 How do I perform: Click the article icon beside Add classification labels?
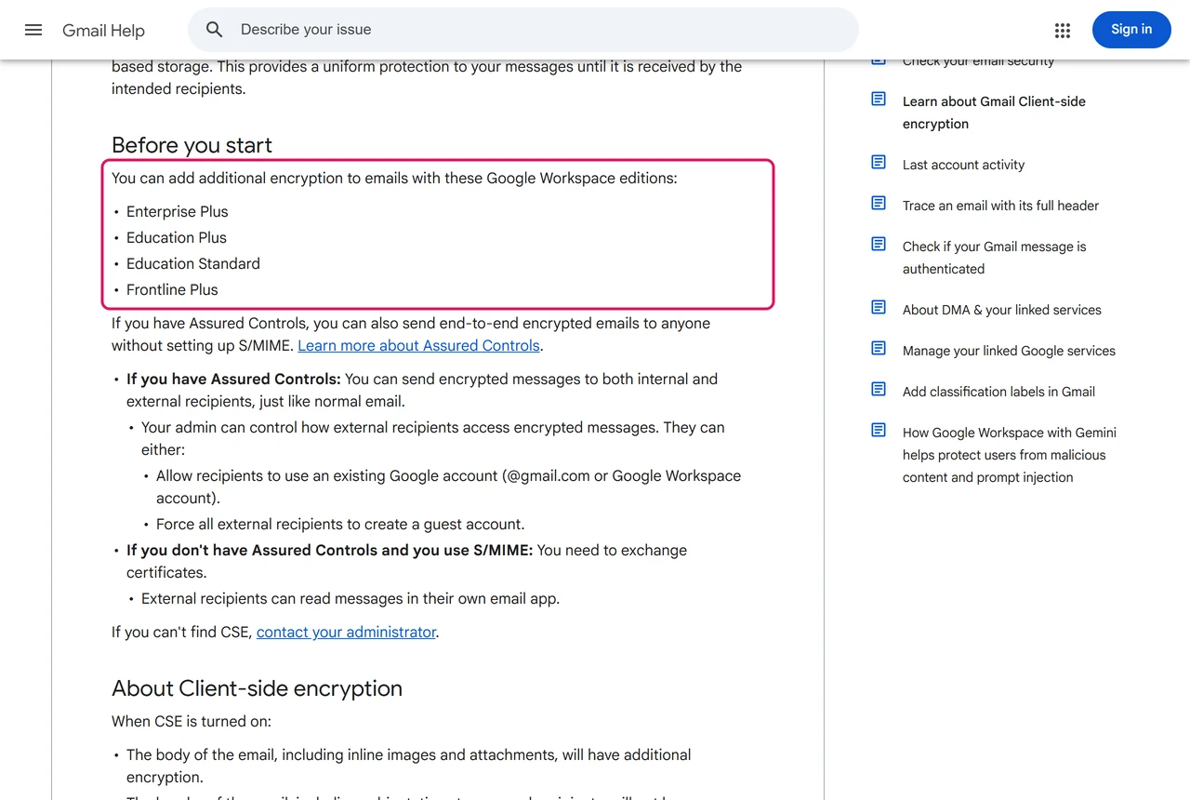click(879, 390)
